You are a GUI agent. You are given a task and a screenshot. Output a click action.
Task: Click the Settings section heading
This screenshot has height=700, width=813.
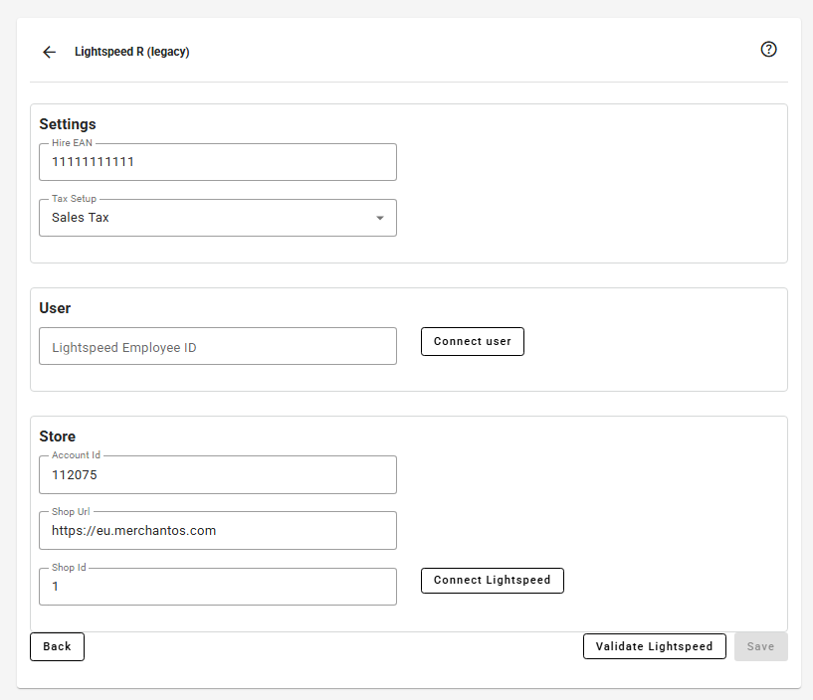click(68, 124)
